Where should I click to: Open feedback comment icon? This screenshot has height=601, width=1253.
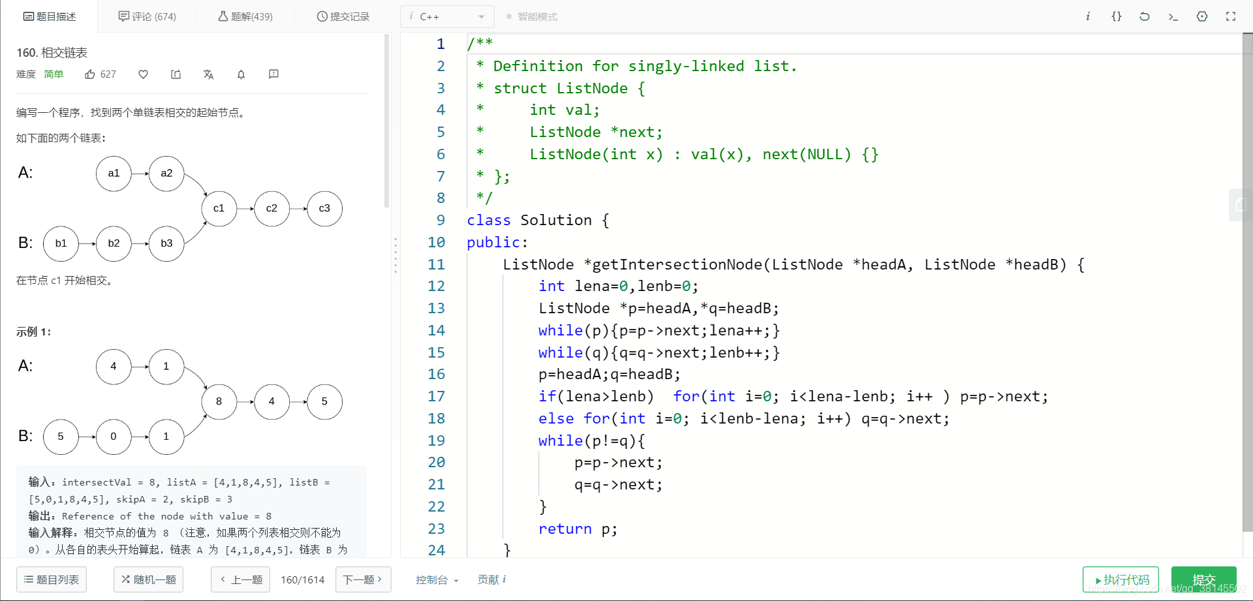tap(274, 74)
